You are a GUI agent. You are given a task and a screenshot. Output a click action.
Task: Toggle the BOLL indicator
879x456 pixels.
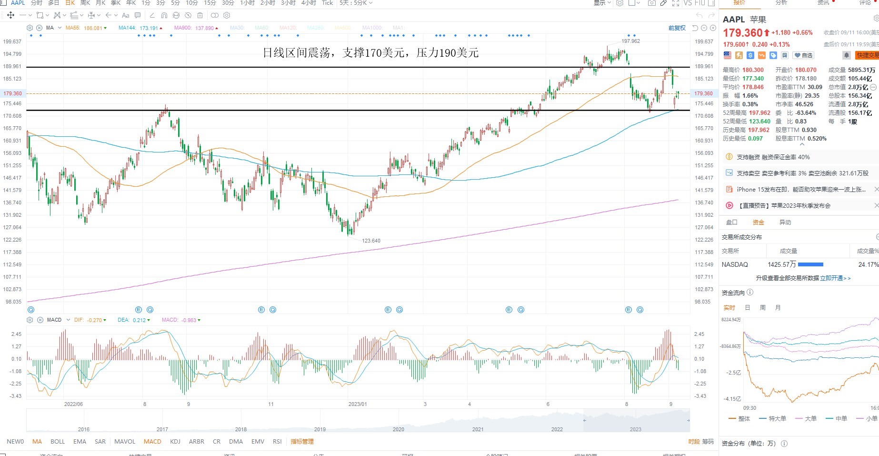(58, 442)
